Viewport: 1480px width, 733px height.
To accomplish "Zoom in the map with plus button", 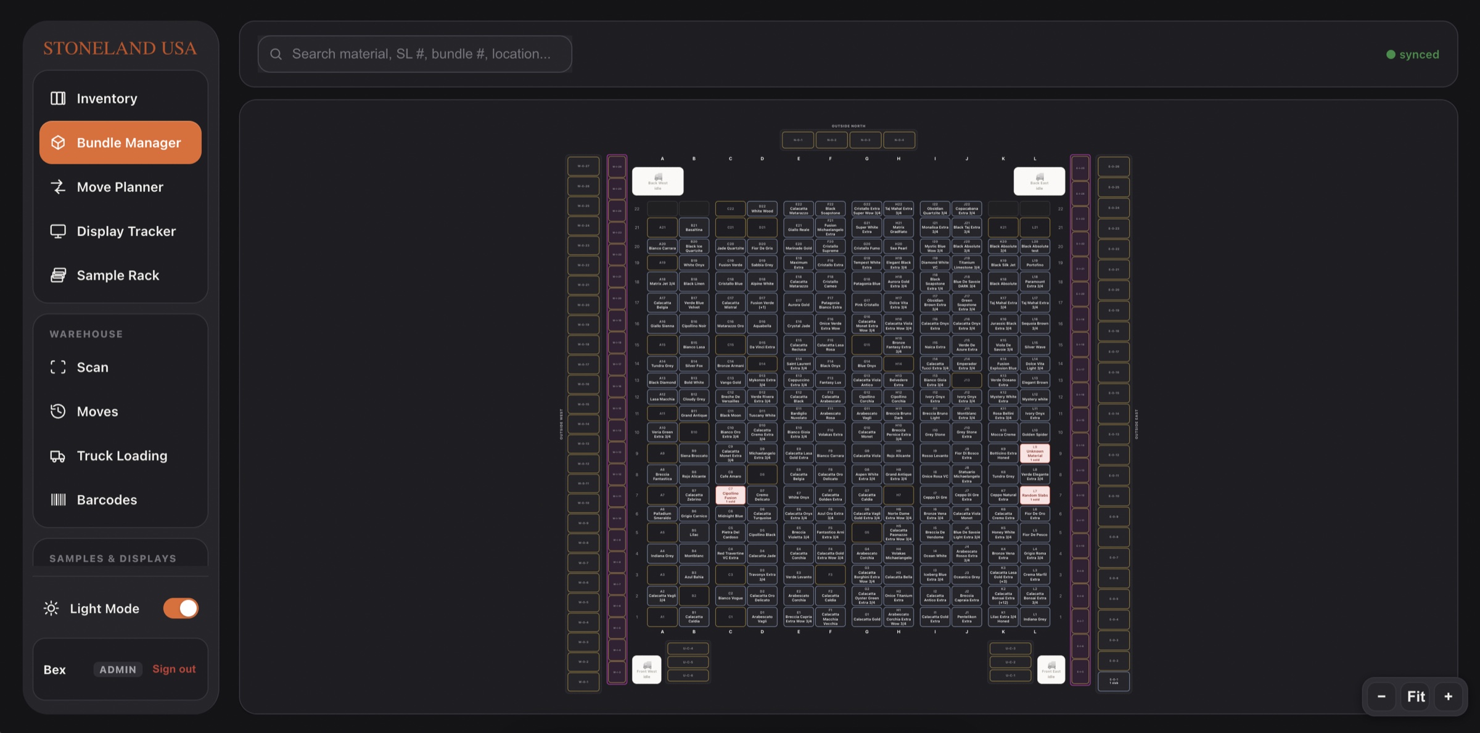I will [1449, 697].
